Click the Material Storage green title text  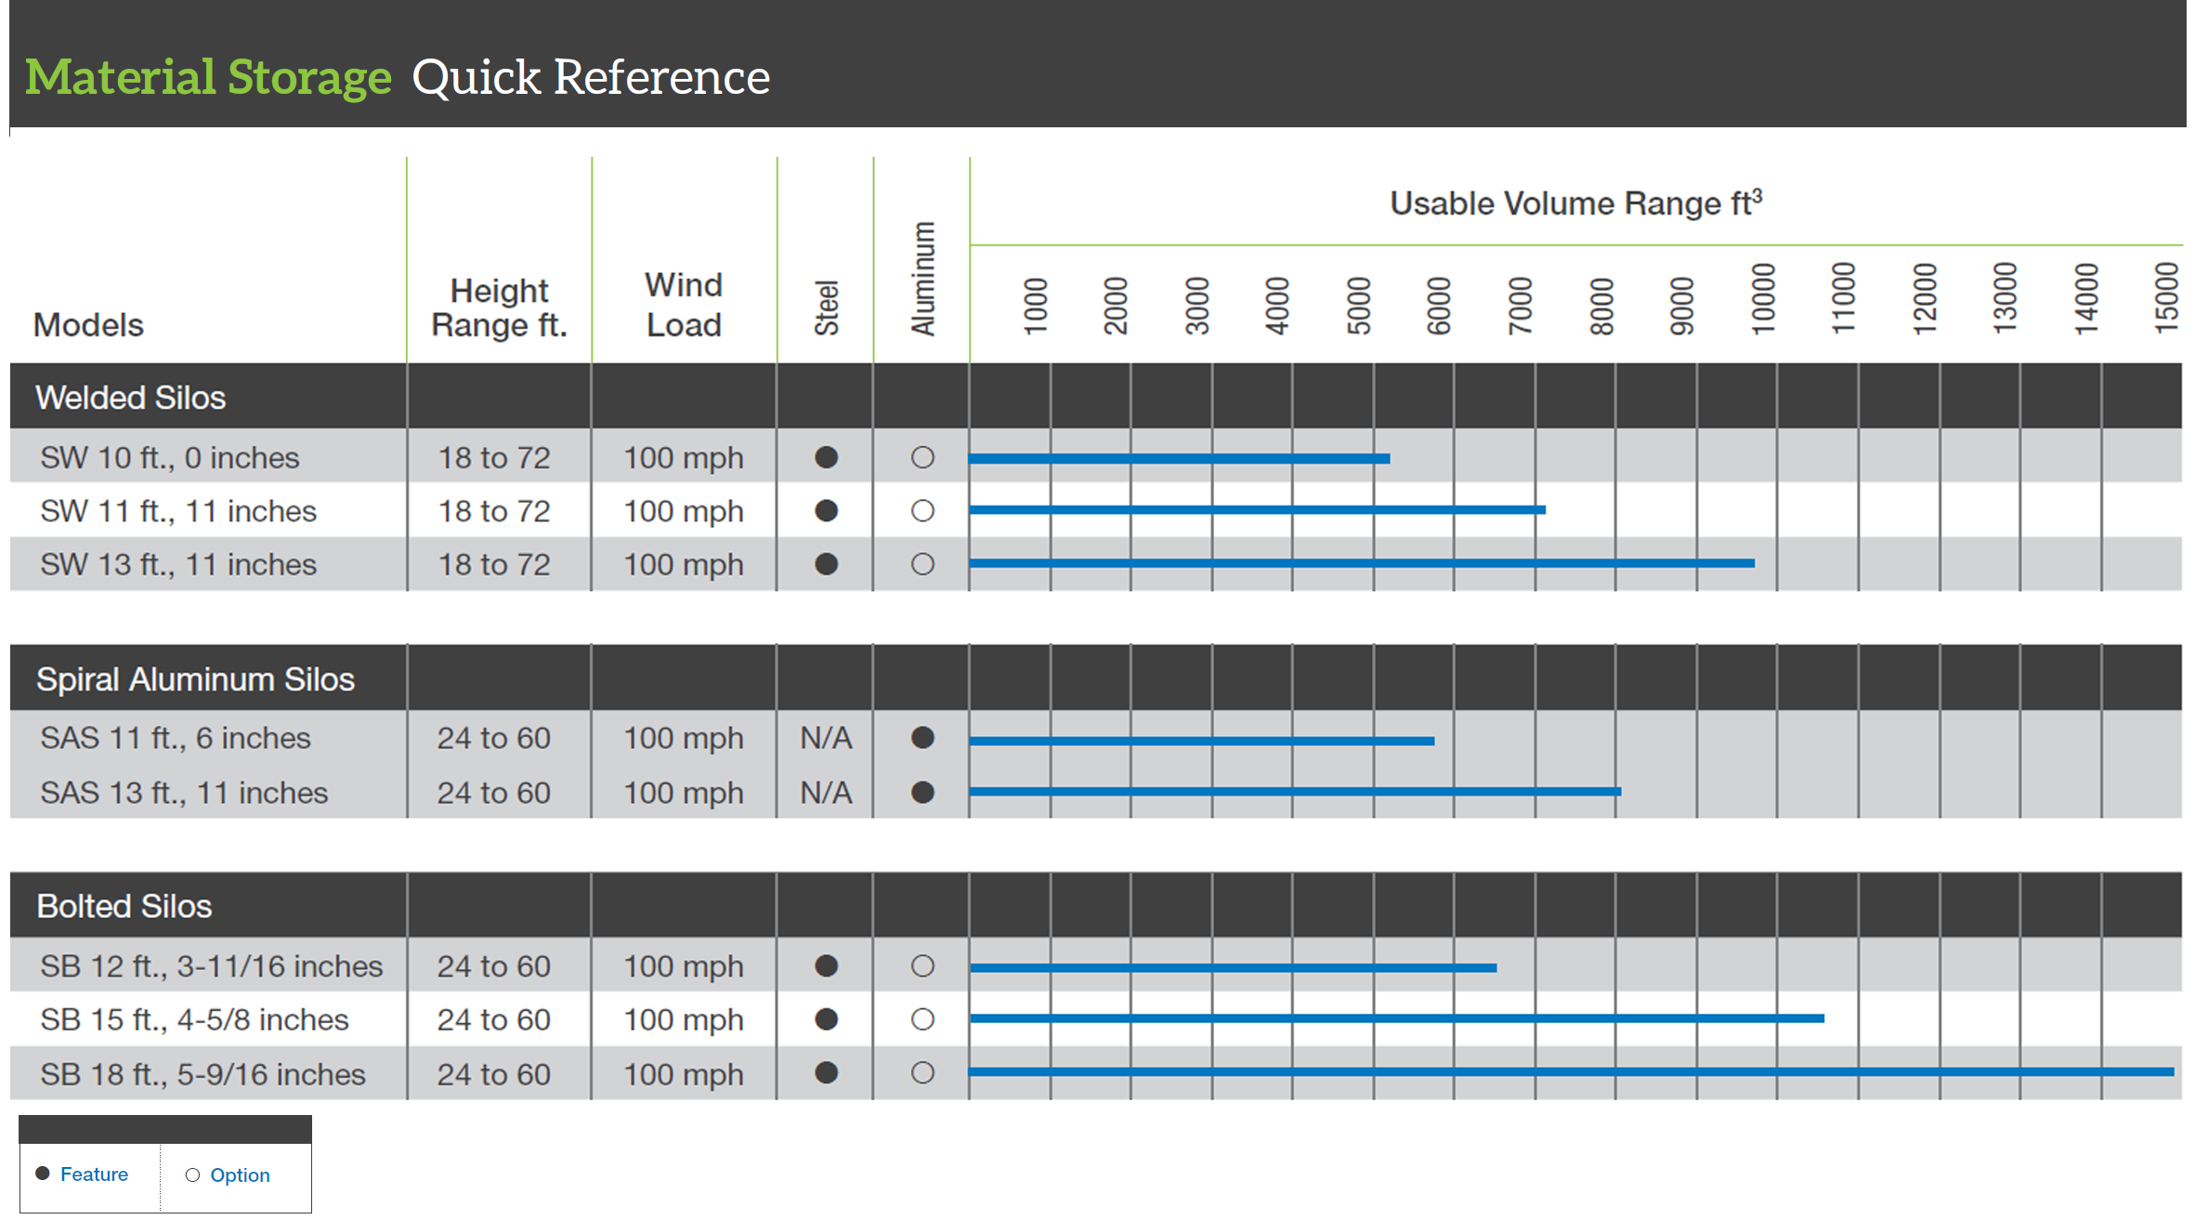point(208,77)
